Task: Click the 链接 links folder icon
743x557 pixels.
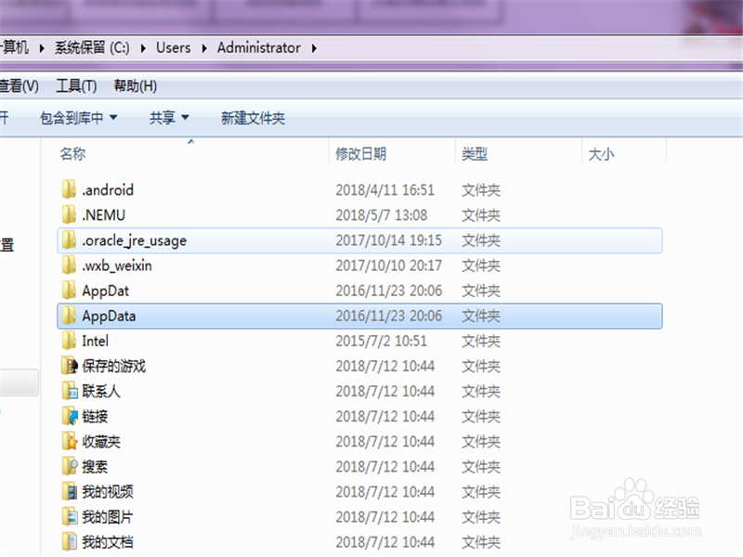Action: [x=69, y=415]
